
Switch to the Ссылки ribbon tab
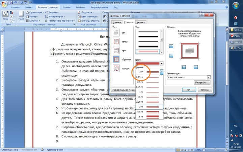tap(67, 7)
